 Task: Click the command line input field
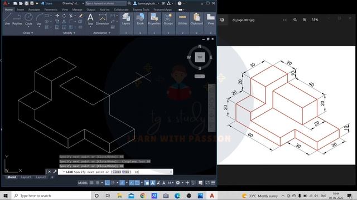tap(115, 172)
